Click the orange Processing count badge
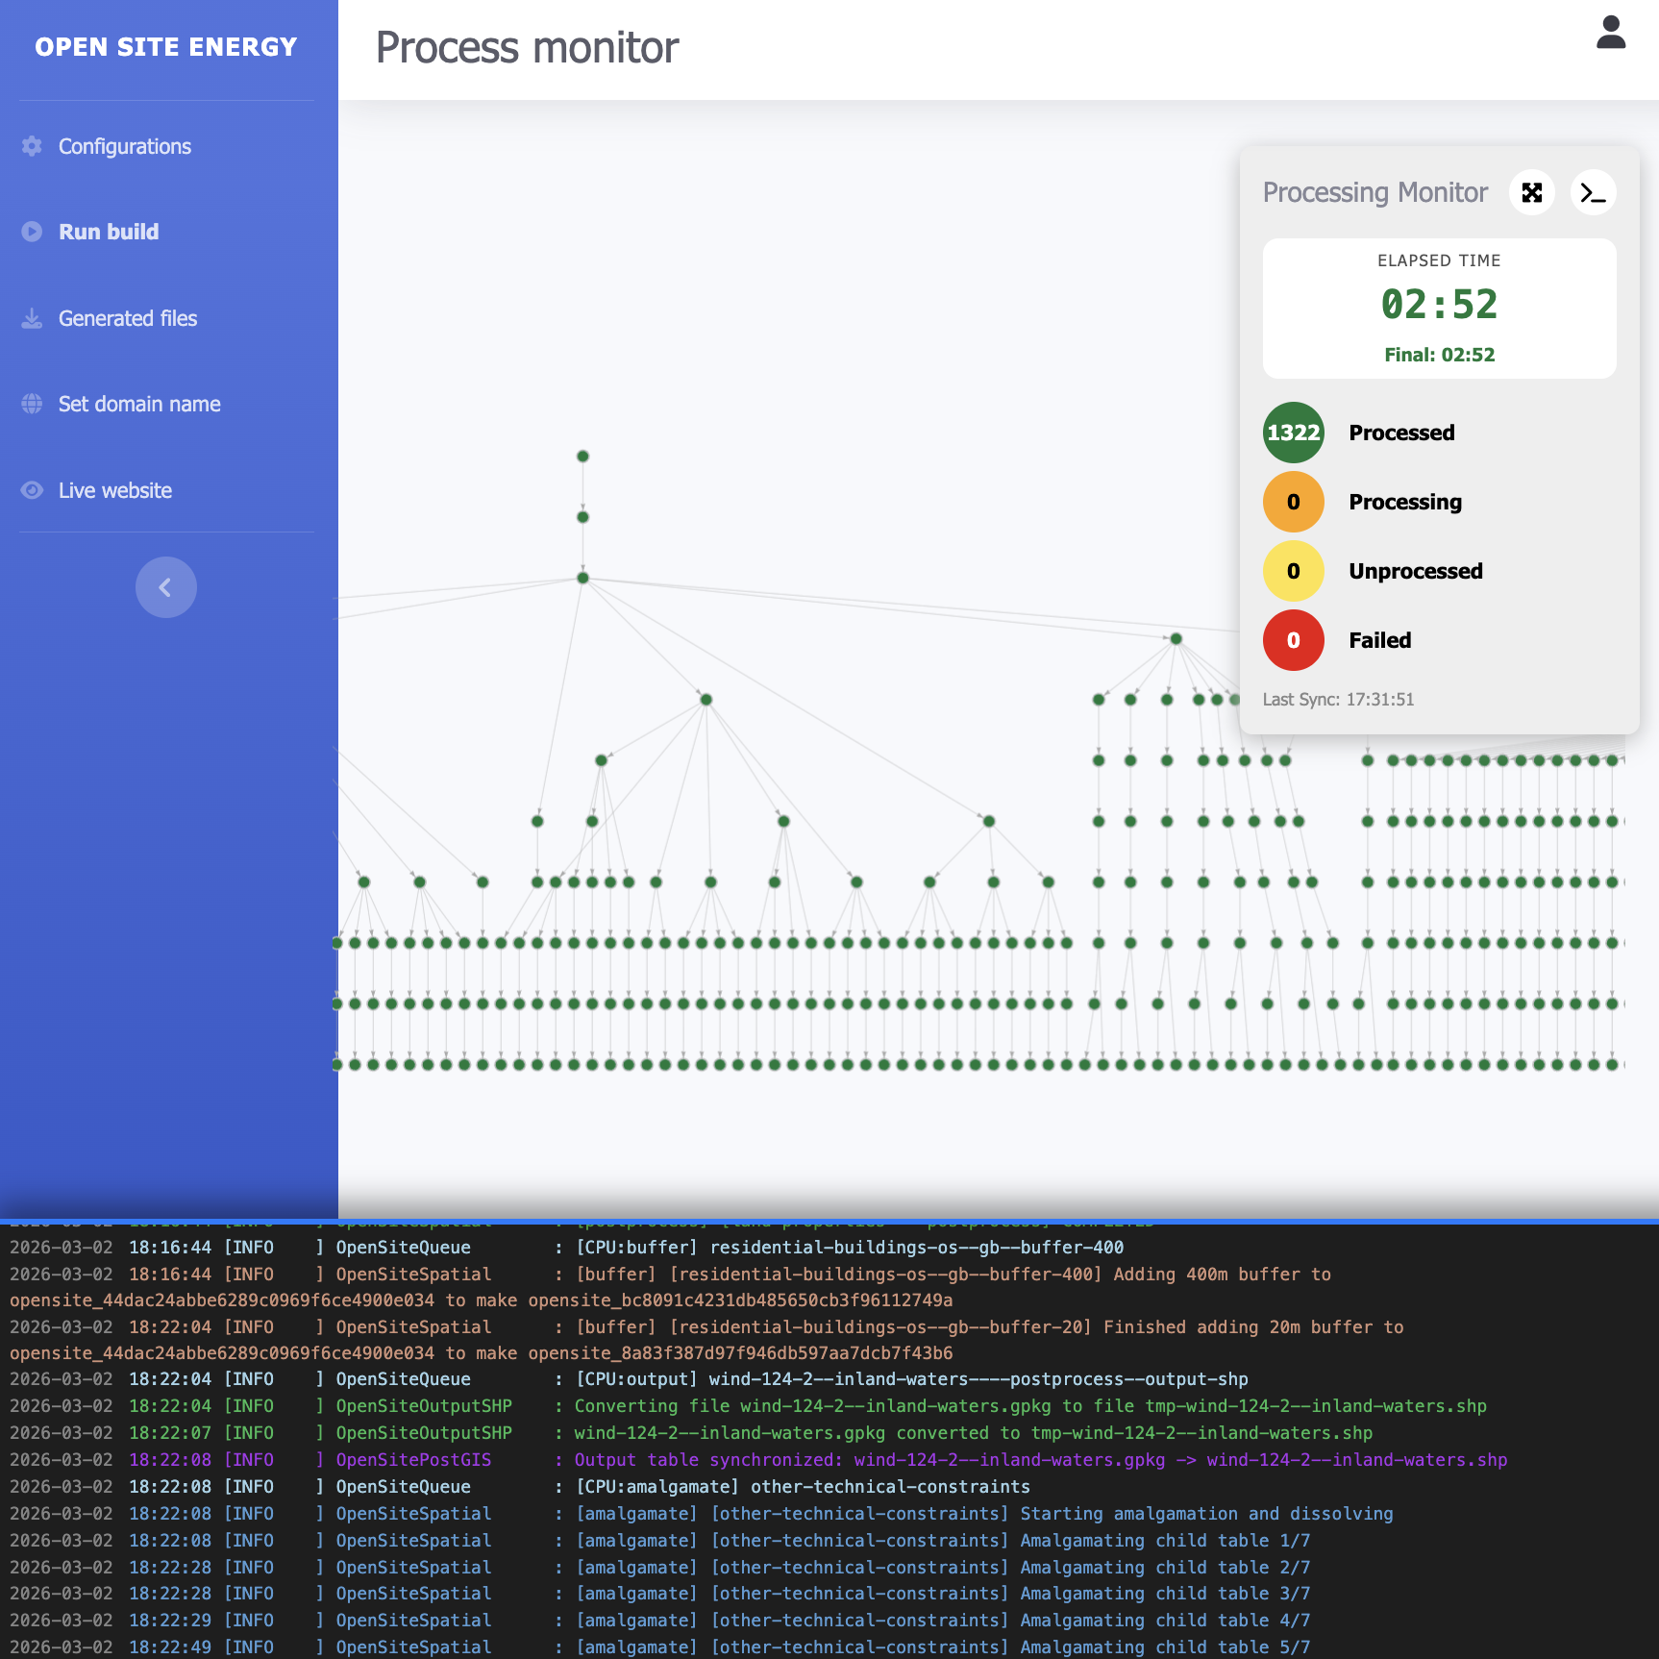Viewport: 1659px width, 1659px height. (x=1293, y=502)
